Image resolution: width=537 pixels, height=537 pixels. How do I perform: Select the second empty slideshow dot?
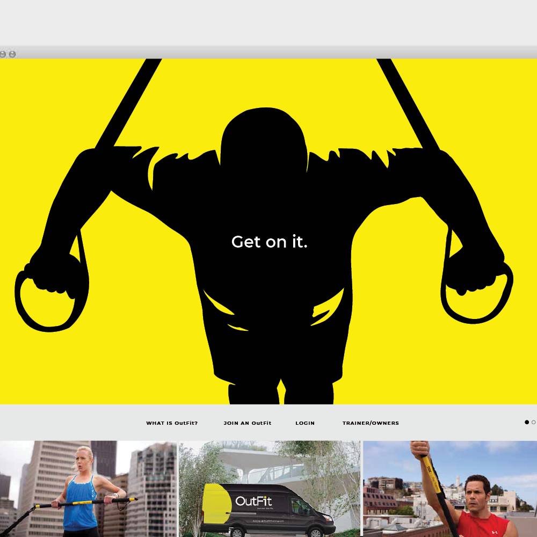click(x=534, y=422)
